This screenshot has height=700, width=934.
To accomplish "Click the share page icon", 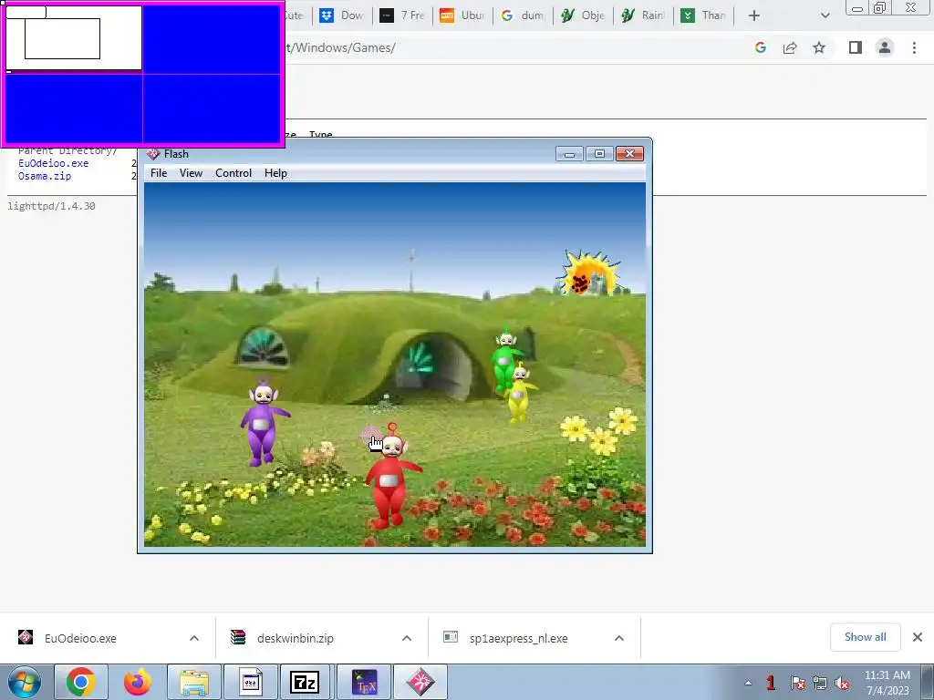I will click(x=790, y=47).
